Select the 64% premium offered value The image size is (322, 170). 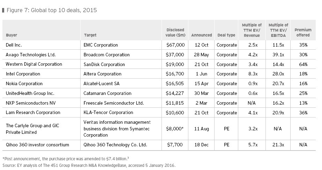pos(303,64)
